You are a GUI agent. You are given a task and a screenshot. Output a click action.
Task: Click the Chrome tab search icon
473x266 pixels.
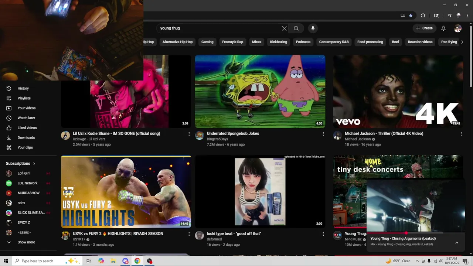(x=436, y=16)
